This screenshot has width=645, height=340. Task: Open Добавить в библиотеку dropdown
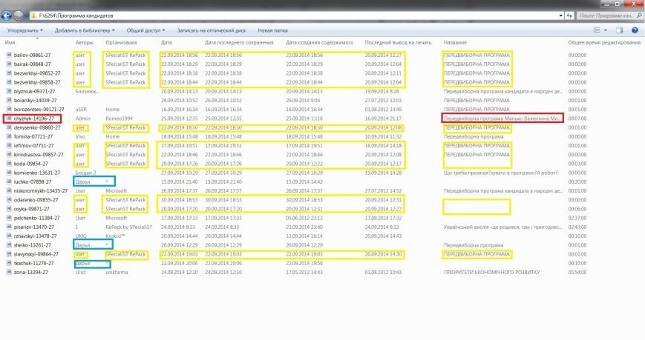pyautogui.click(x=85, y=30)
